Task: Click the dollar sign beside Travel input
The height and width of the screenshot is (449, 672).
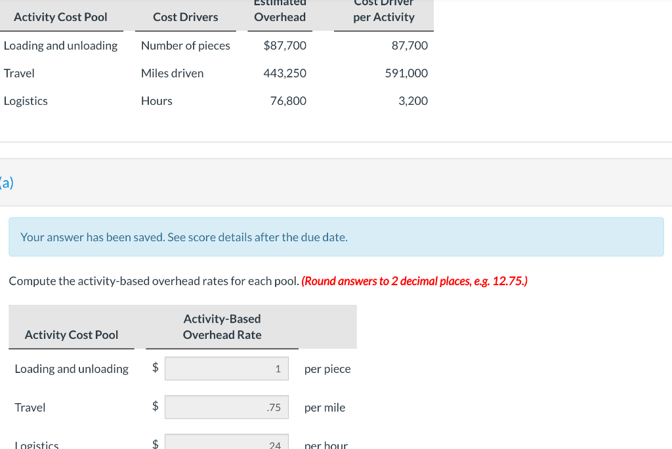Action: 154,406
